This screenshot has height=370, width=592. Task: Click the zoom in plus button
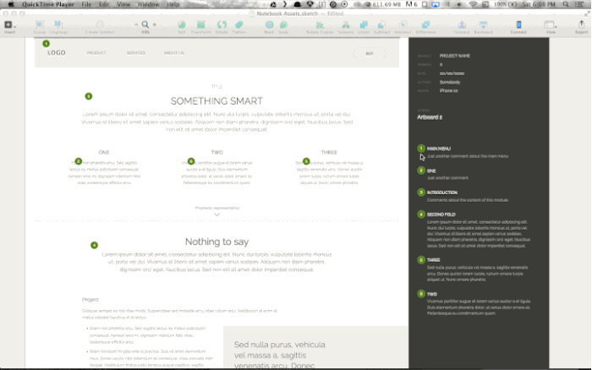(x=155, y=24)
